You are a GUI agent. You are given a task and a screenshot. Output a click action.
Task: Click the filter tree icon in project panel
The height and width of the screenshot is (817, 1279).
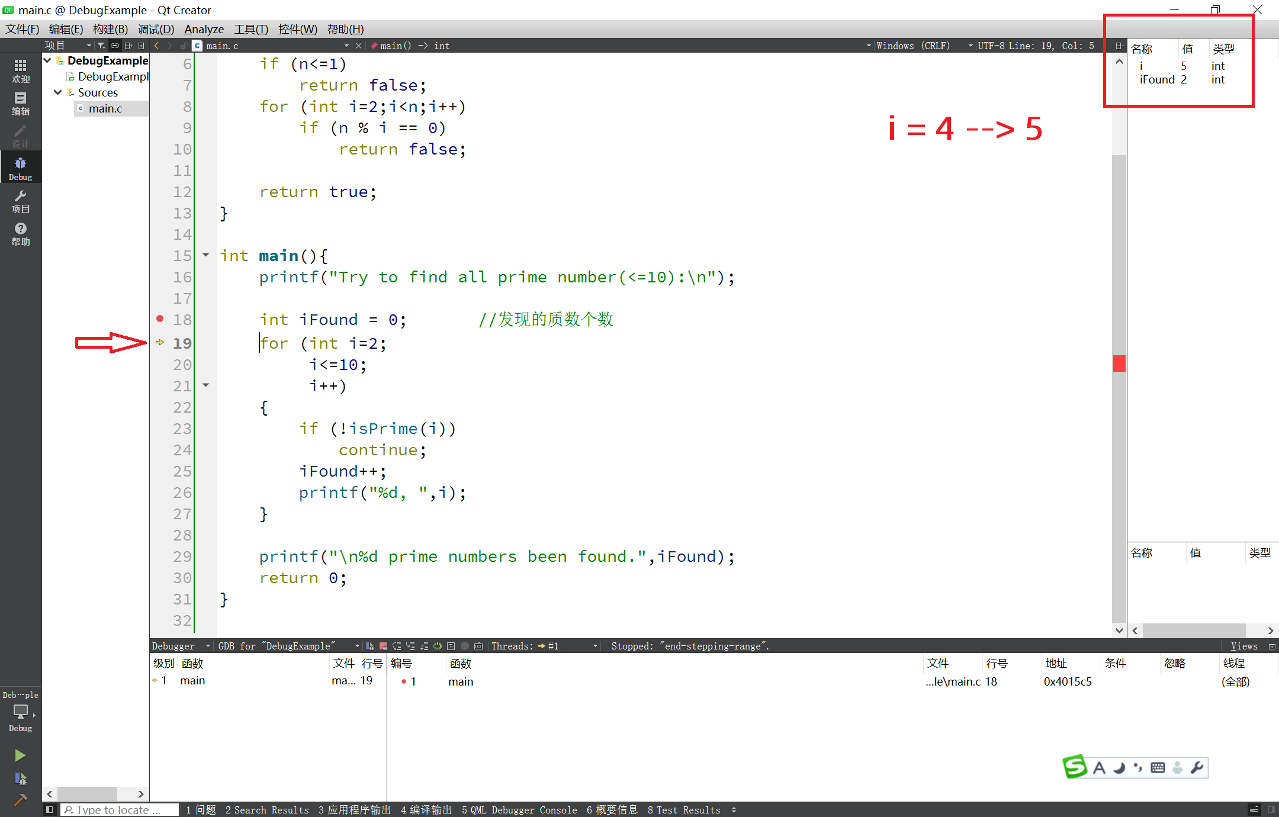tap(101, 46)
